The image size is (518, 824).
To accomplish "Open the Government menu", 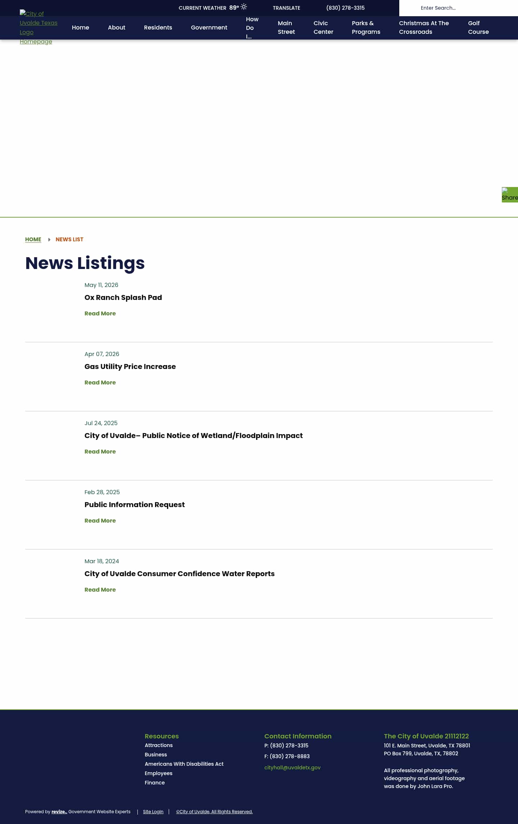I will pyautogui.click(x=209, y=28).
